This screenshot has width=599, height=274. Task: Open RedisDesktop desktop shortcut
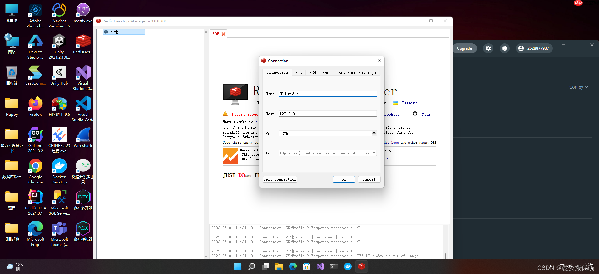point(83,44)
